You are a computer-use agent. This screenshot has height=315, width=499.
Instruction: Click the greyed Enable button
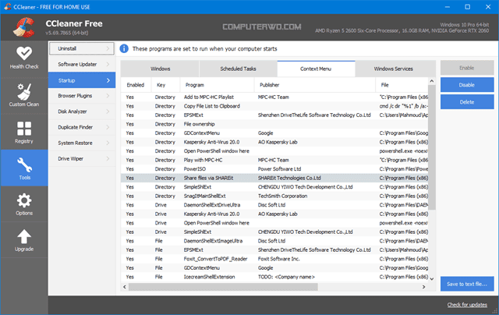[x=467, y=68]
